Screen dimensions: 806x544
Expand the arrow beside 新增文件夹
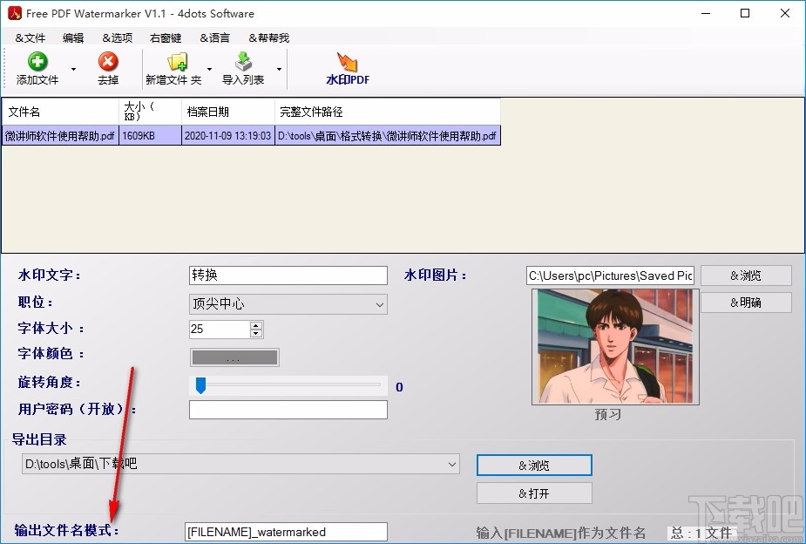(209, 69)
